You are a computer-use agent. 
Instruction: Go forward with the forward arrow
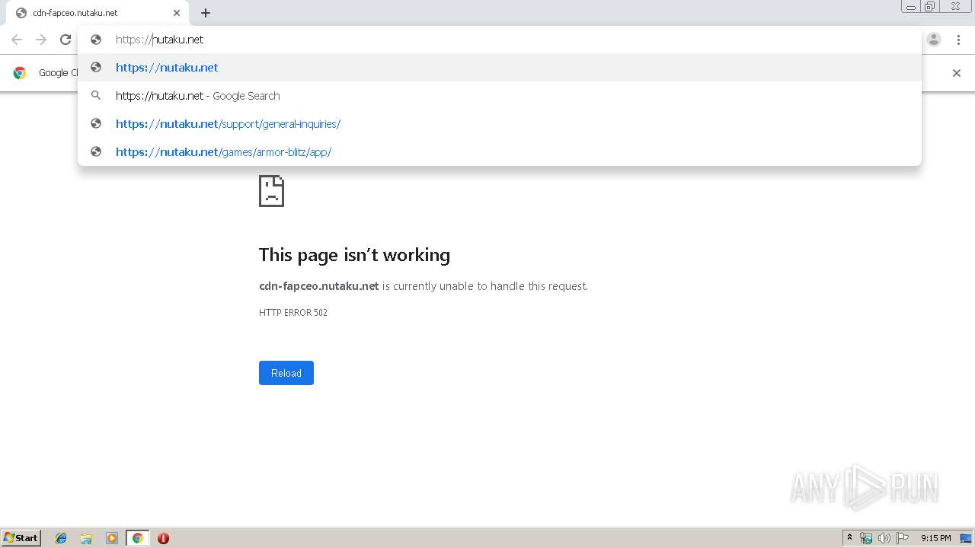[x=41, y=40]
